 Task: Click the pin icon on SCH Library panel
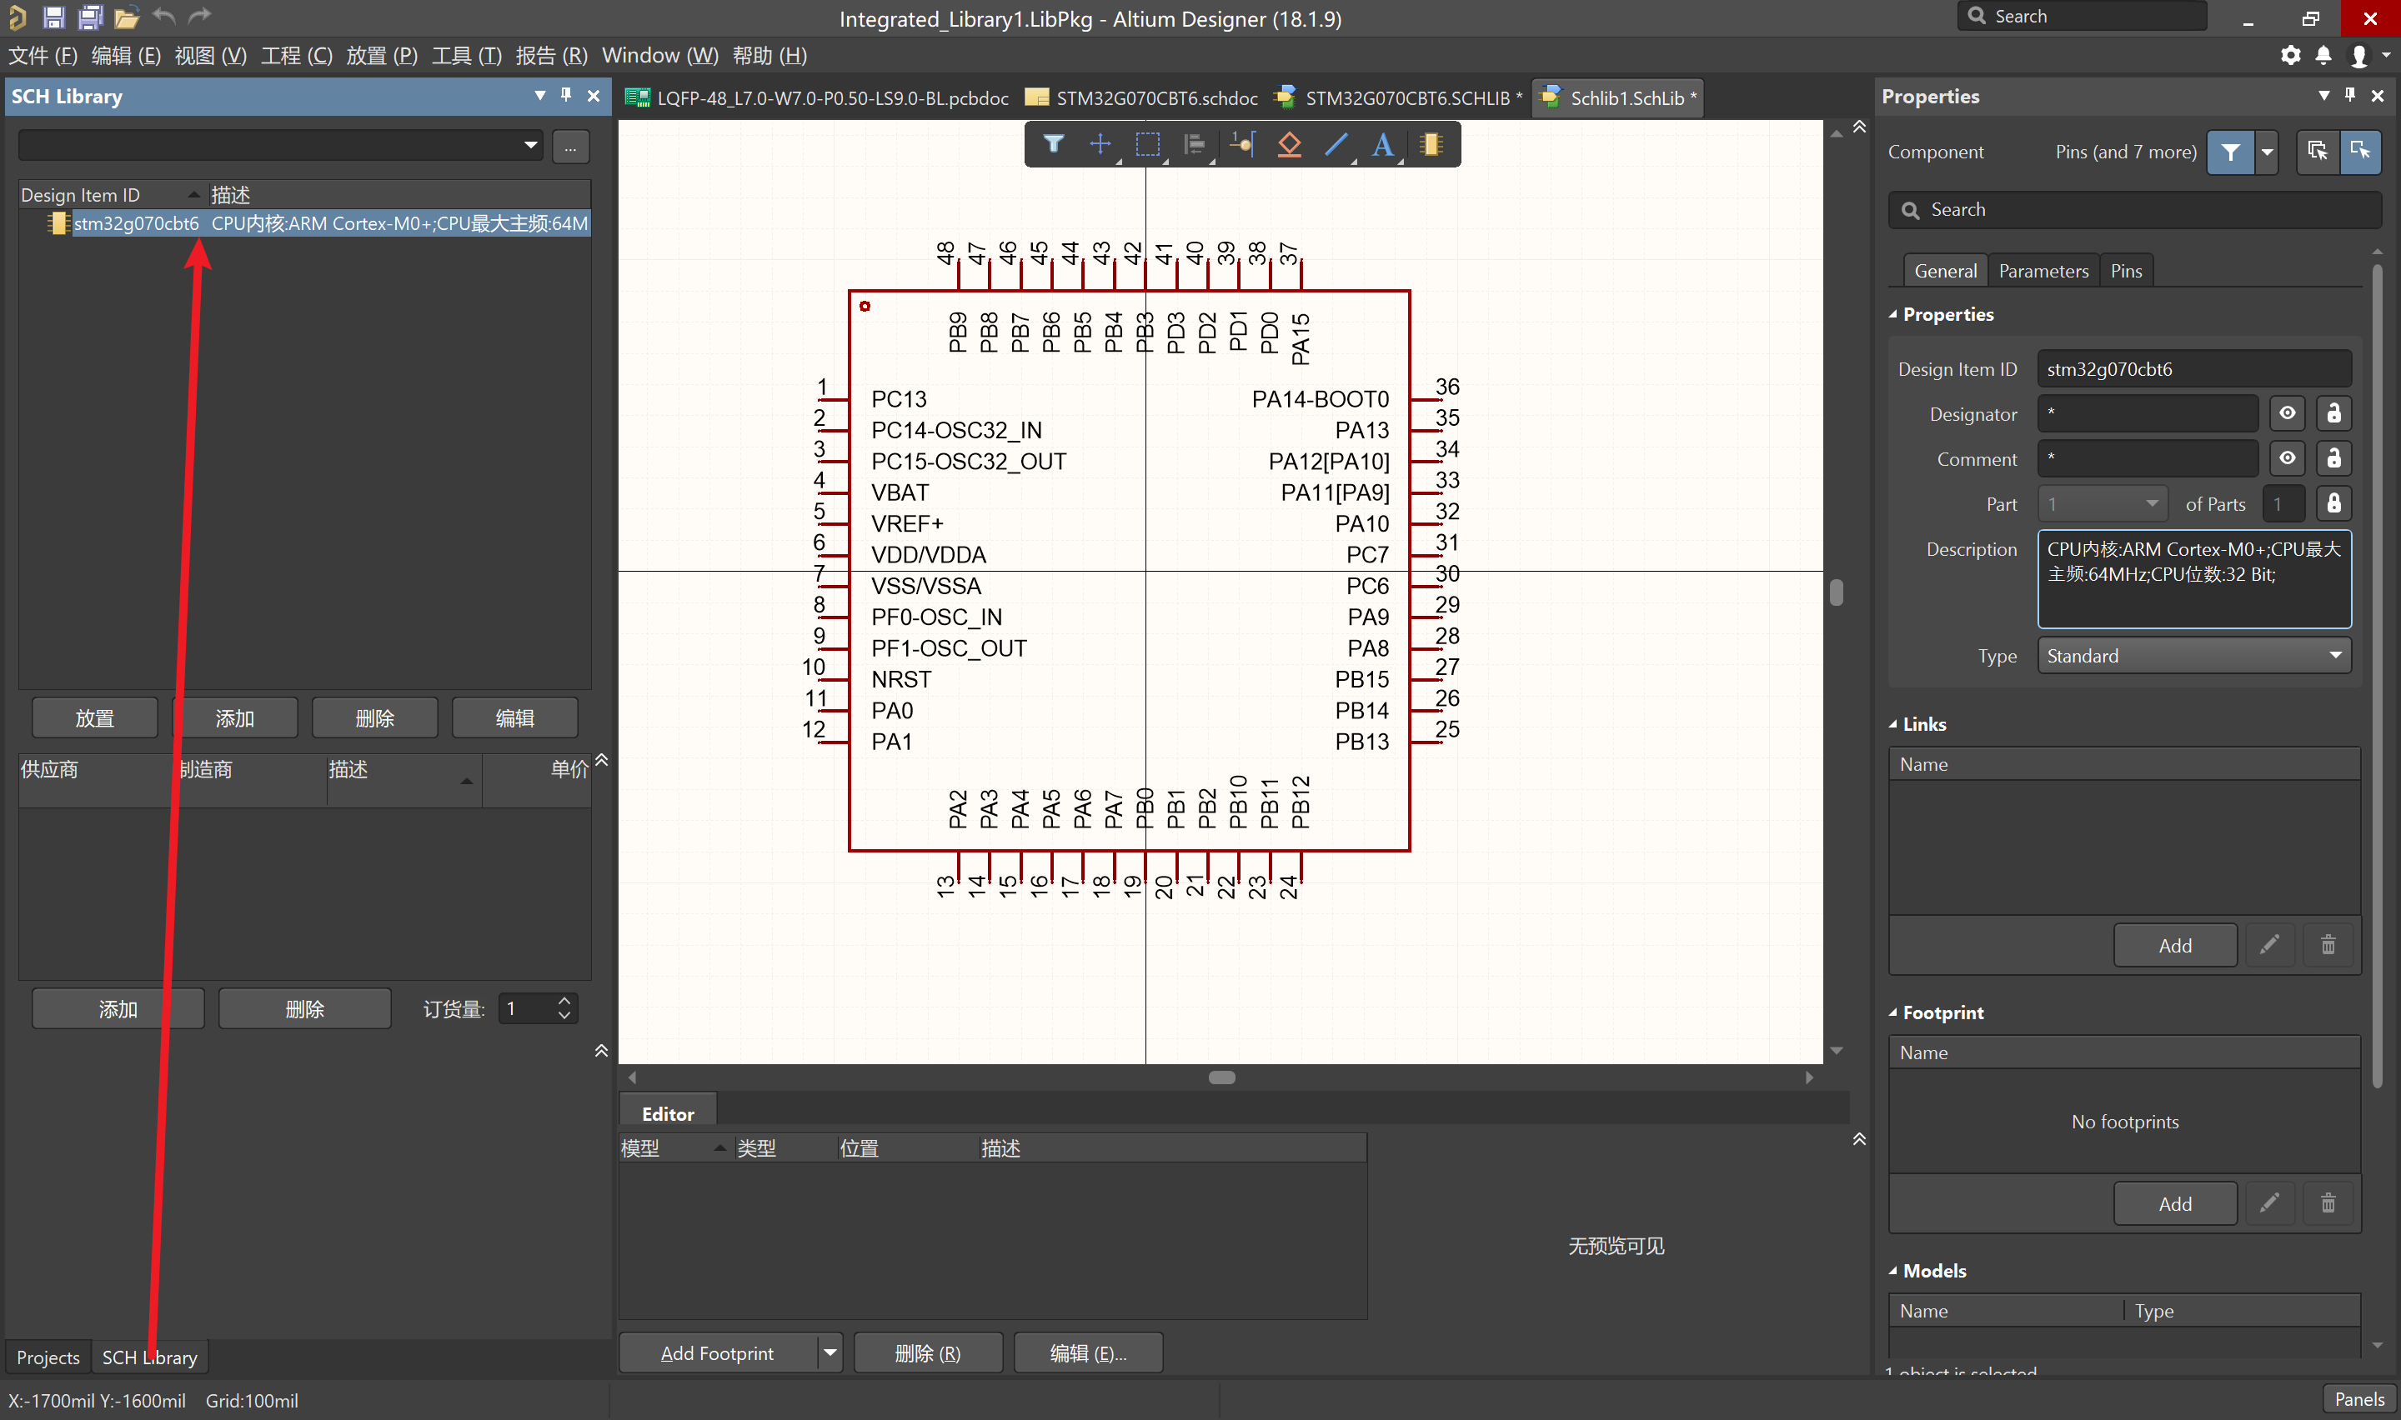point(567,95)
